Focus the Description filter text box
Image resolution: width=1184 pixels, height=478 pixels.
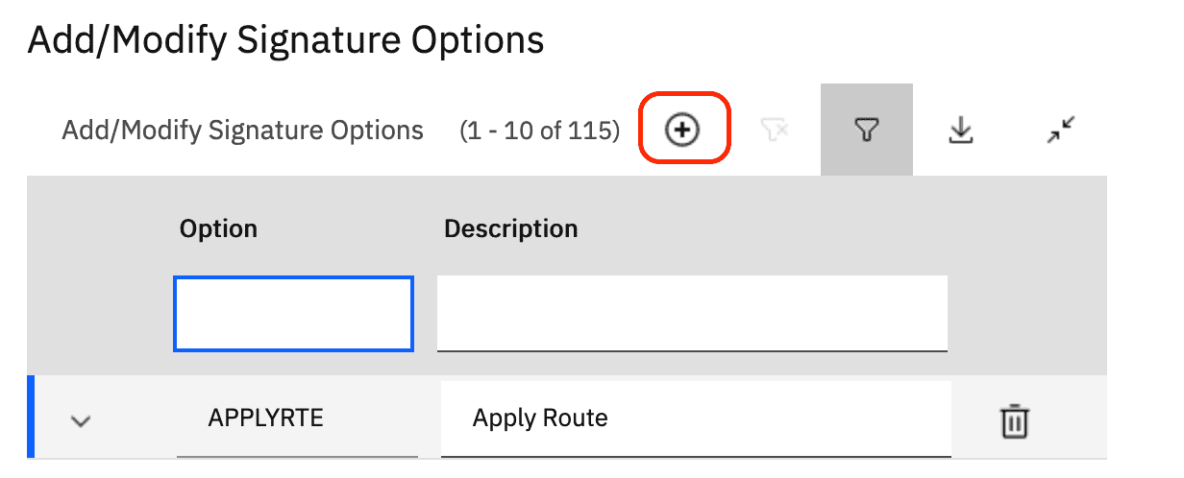point(692,314)
